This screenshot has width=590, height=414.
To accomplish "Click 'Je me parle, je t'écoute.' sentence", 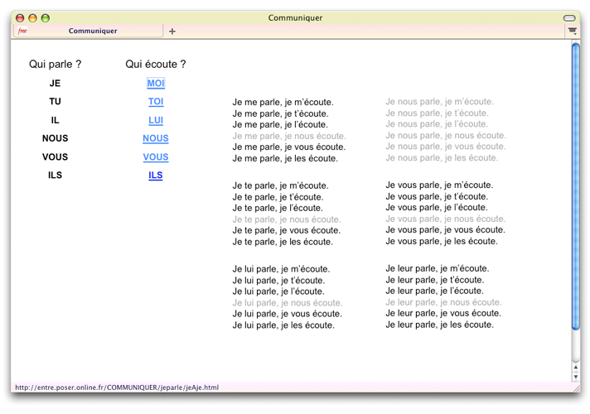I will 280,113.
